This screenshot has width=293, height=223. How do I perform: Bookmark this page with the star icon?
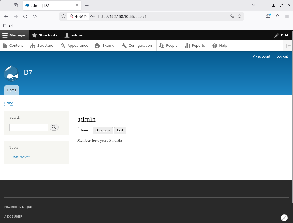click(239, 16)
